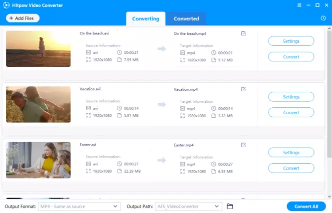Convert On the beach.avi
The height and width of the screenshot is (213, 332).
click(291, 57)
